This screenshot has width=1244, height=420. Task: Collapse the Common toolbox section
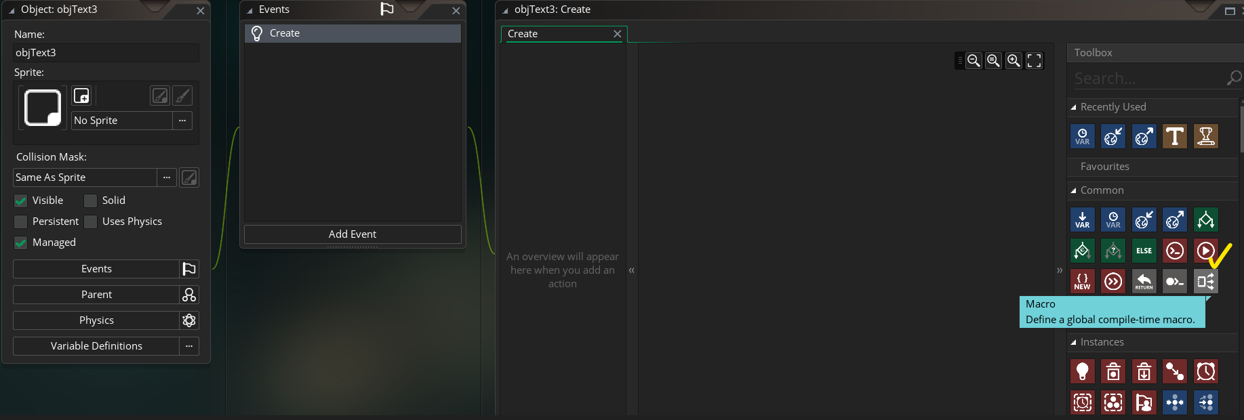click(1073, 190)
